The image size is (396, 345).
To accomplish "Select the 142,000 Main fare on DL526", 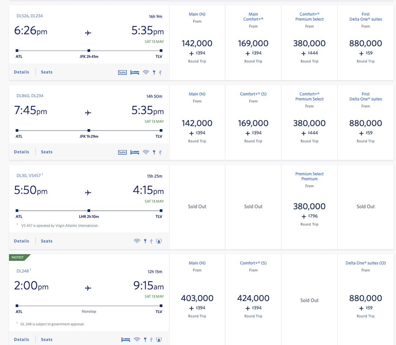I will point(197,42).
